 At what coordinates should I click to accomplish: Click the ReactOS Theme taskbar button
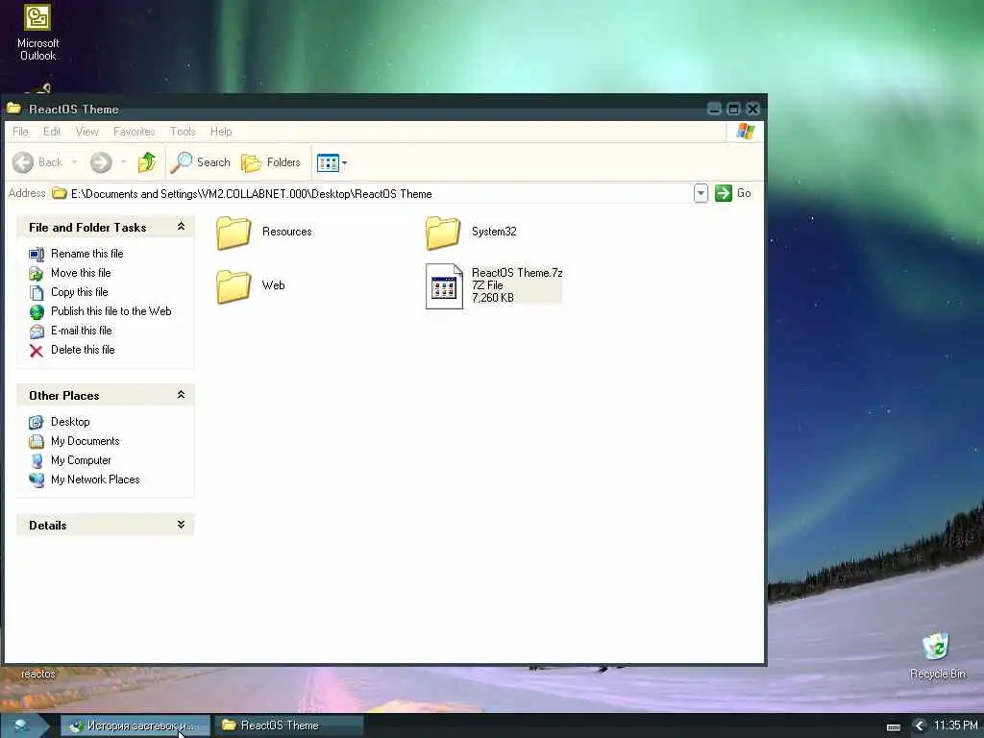pyautogui.click(x=289, y=726)
